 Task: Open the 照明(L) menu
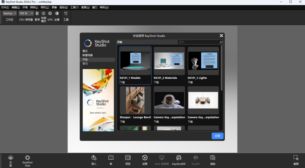pyautogui.click(x=34, y=7)
